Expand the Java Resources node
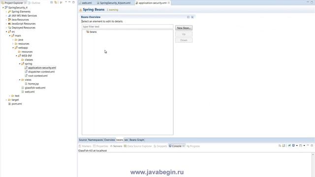This screenshot has height=177, width=315. (6, 20)
